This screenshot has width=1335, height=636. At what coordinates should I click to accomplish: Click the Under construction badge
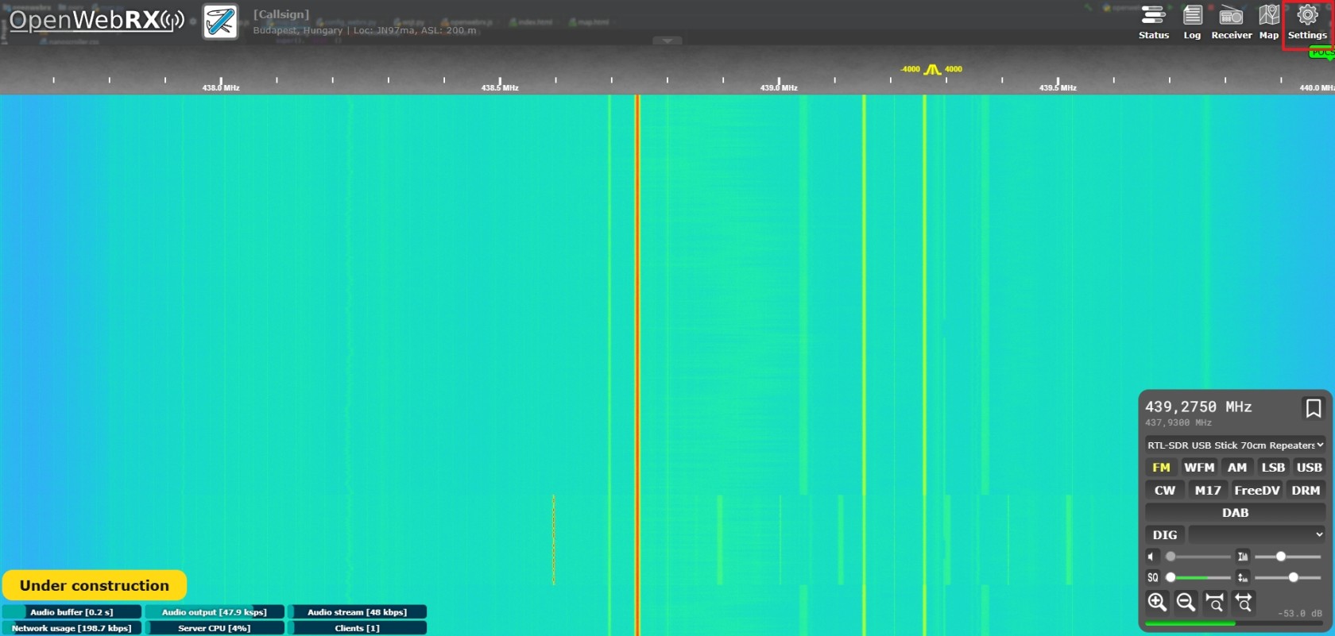(95, 585)
